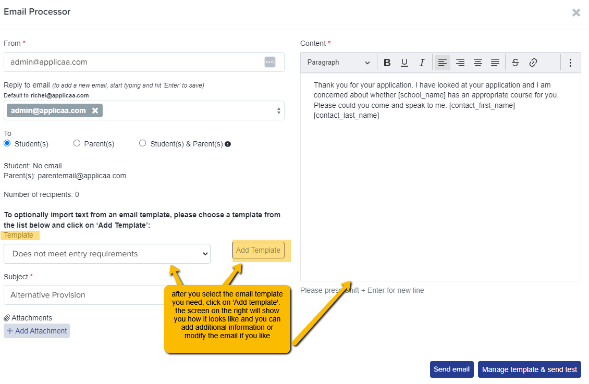
Task: Center align the email content
Action: pyautogui.click(x=478, y=63)
